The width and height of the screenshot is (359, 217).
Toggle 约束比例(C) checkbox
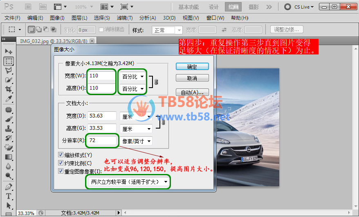[x=61, y=163]
